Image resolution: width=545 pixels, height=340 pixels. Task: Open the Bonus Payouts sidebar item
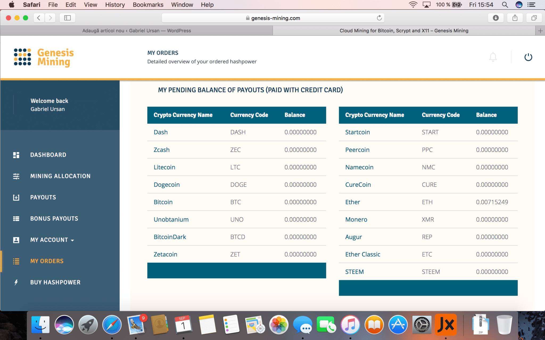[54, 219]
